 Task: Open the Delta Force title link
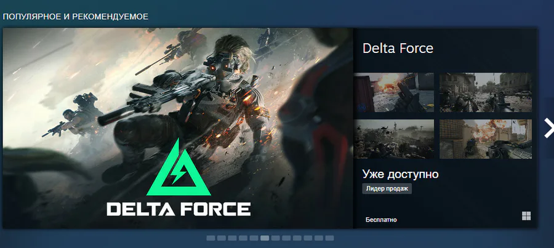click(x=398, y=49)
